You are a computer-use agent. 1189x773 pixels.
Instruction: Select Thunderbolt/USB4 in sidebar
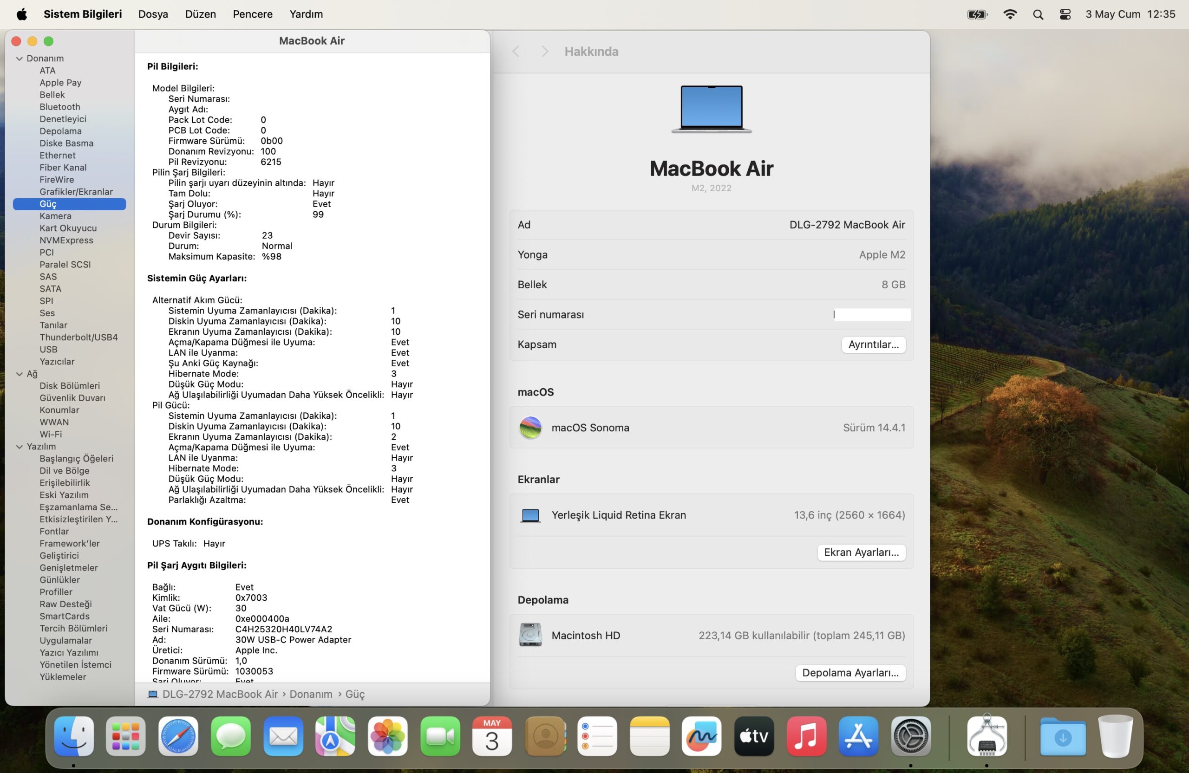[70, 337]
